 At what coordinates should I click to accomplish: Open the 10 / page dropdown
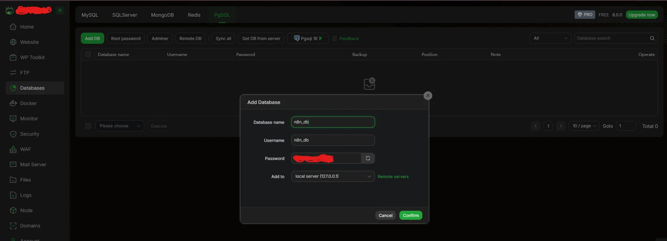point(584,126)
